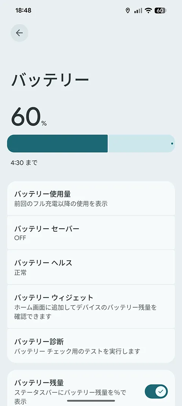The height and width of the screenshot is (406, 182).
Task: Tap the Wi-Fi status icon
Action: click(x=148, y=11)
